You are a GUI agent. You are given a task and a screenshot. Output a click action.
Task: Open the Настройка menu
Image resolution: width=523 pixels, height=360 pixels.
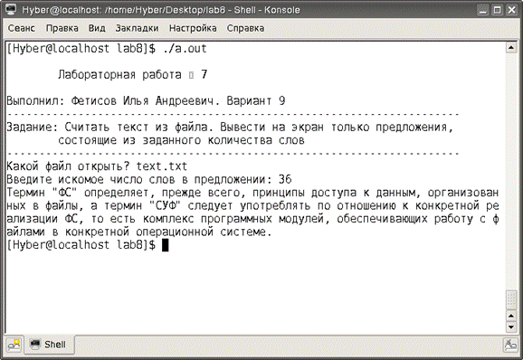[193, 28]
